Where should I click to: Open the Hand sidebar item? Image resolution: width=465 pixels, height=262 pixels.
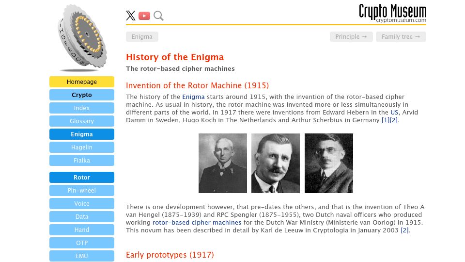coord(82,229)
